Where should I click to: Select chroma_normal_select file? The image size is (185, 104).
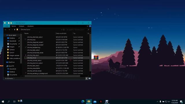pyautogui.click(x=34, y=60)
